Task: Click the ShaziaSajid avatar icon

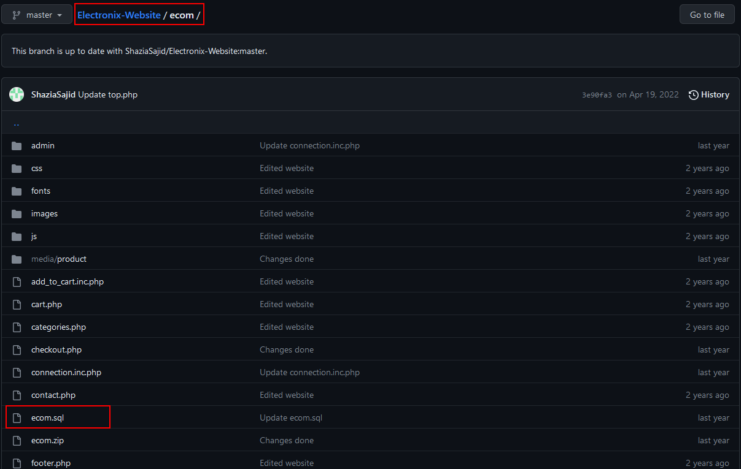Action: coord(17,94)
